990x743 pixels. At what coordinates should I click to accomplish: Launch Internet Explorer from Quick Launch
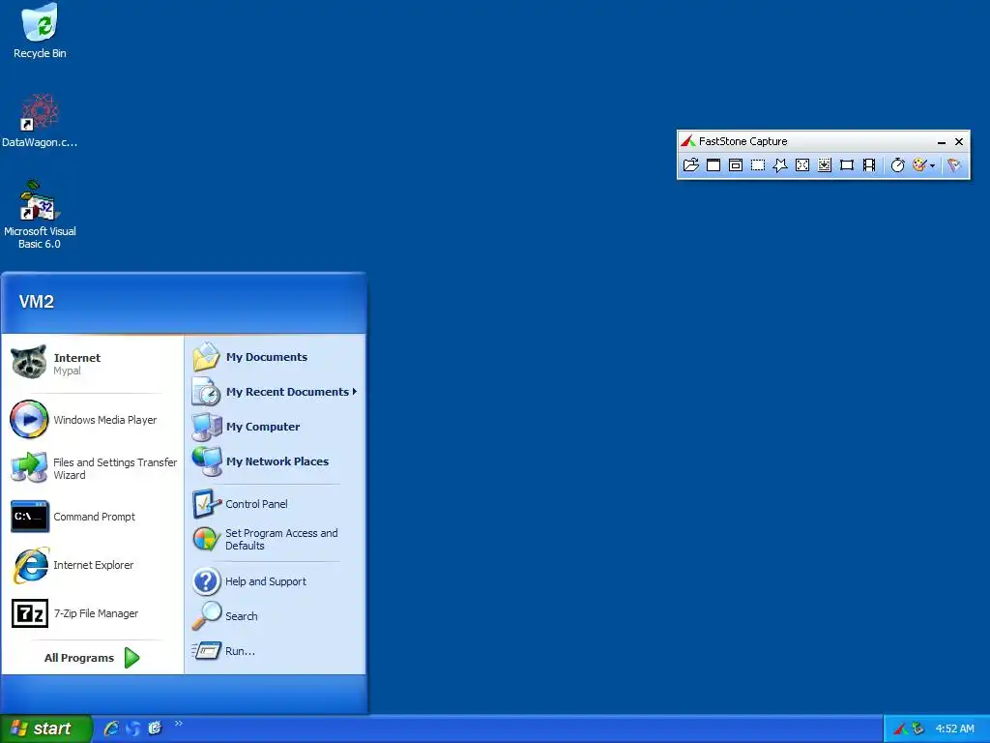pos(111,728)
